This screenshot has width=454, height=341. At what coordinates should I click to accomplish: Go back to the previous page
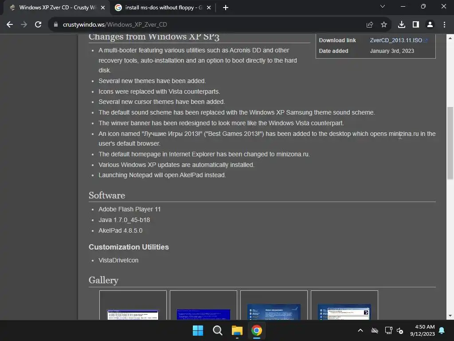click(10, 25)
